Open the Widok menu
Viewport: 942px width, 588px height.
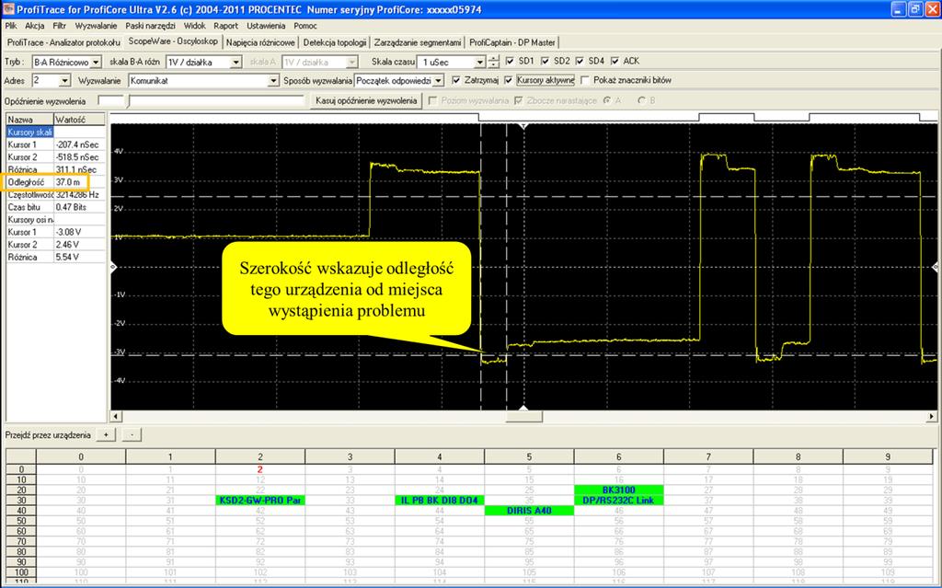pos(195,26)
